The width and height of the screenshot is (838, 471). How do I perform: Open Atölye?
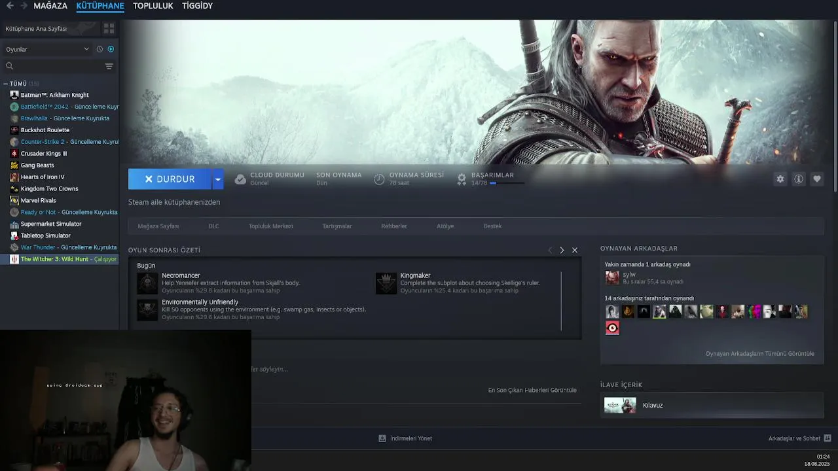click(x=445, y=226)
